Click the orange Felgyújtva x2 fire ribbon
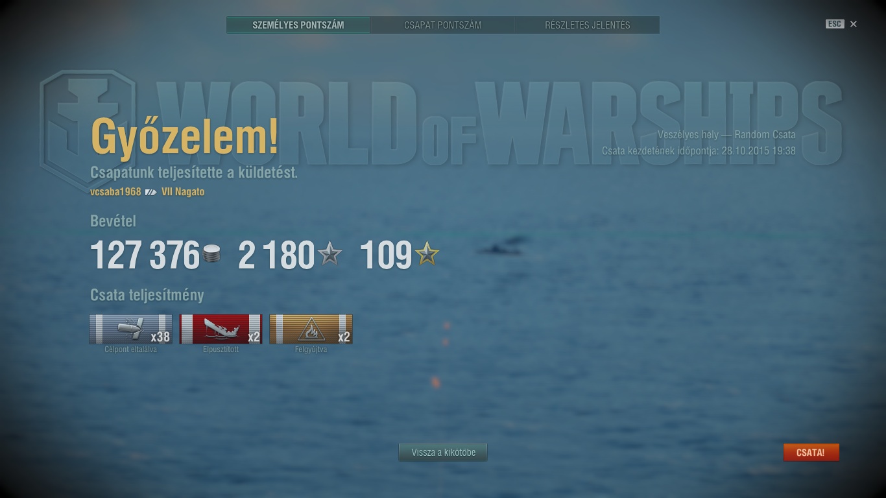 pyautogui.click(x=311, y=329)
